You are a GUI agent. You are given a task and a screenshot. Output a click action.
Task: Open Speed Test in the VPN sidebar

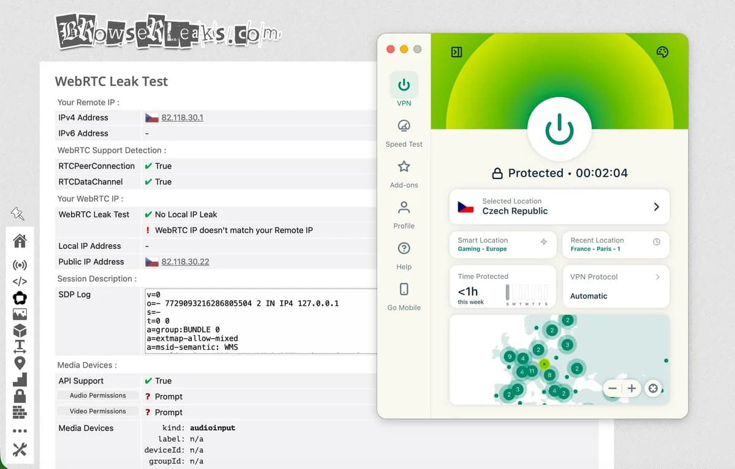[x=404, y=133]
